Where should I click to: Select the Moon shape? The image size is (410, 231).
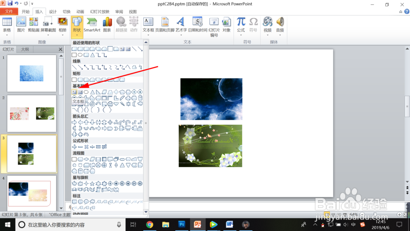click(134, 104)
